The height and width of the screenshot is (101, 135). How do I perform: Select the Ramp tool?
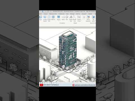pos(63,18)
